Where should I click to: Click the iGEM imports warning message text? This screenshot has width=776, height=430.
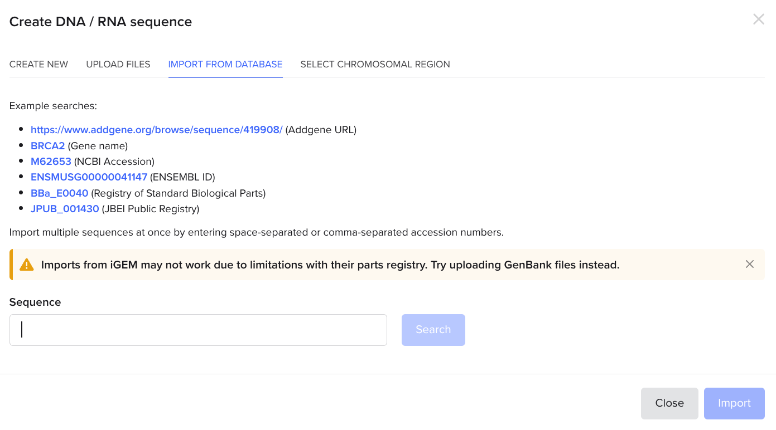330,265
